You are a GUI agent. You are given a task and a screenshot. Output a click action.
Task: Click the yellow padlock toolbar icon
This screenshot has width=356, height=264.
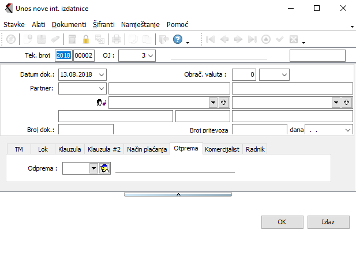tap(86, 40)
